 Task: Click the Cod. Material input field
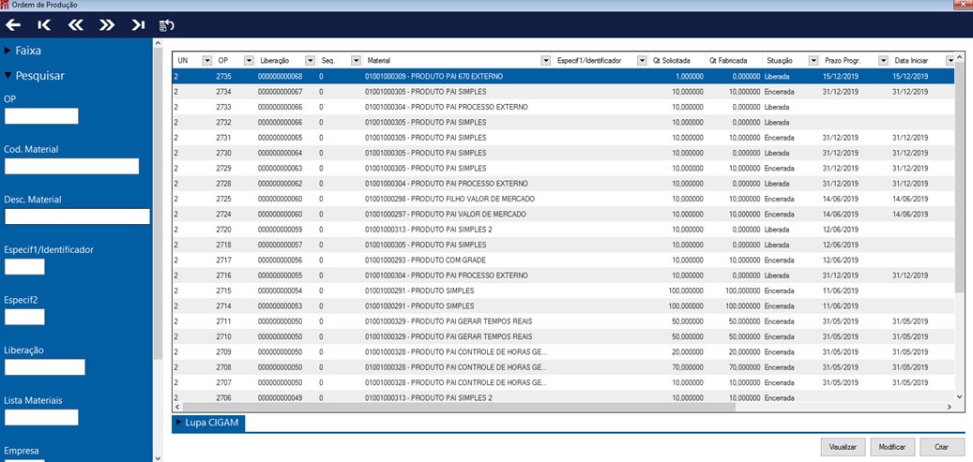coord(71,166)
